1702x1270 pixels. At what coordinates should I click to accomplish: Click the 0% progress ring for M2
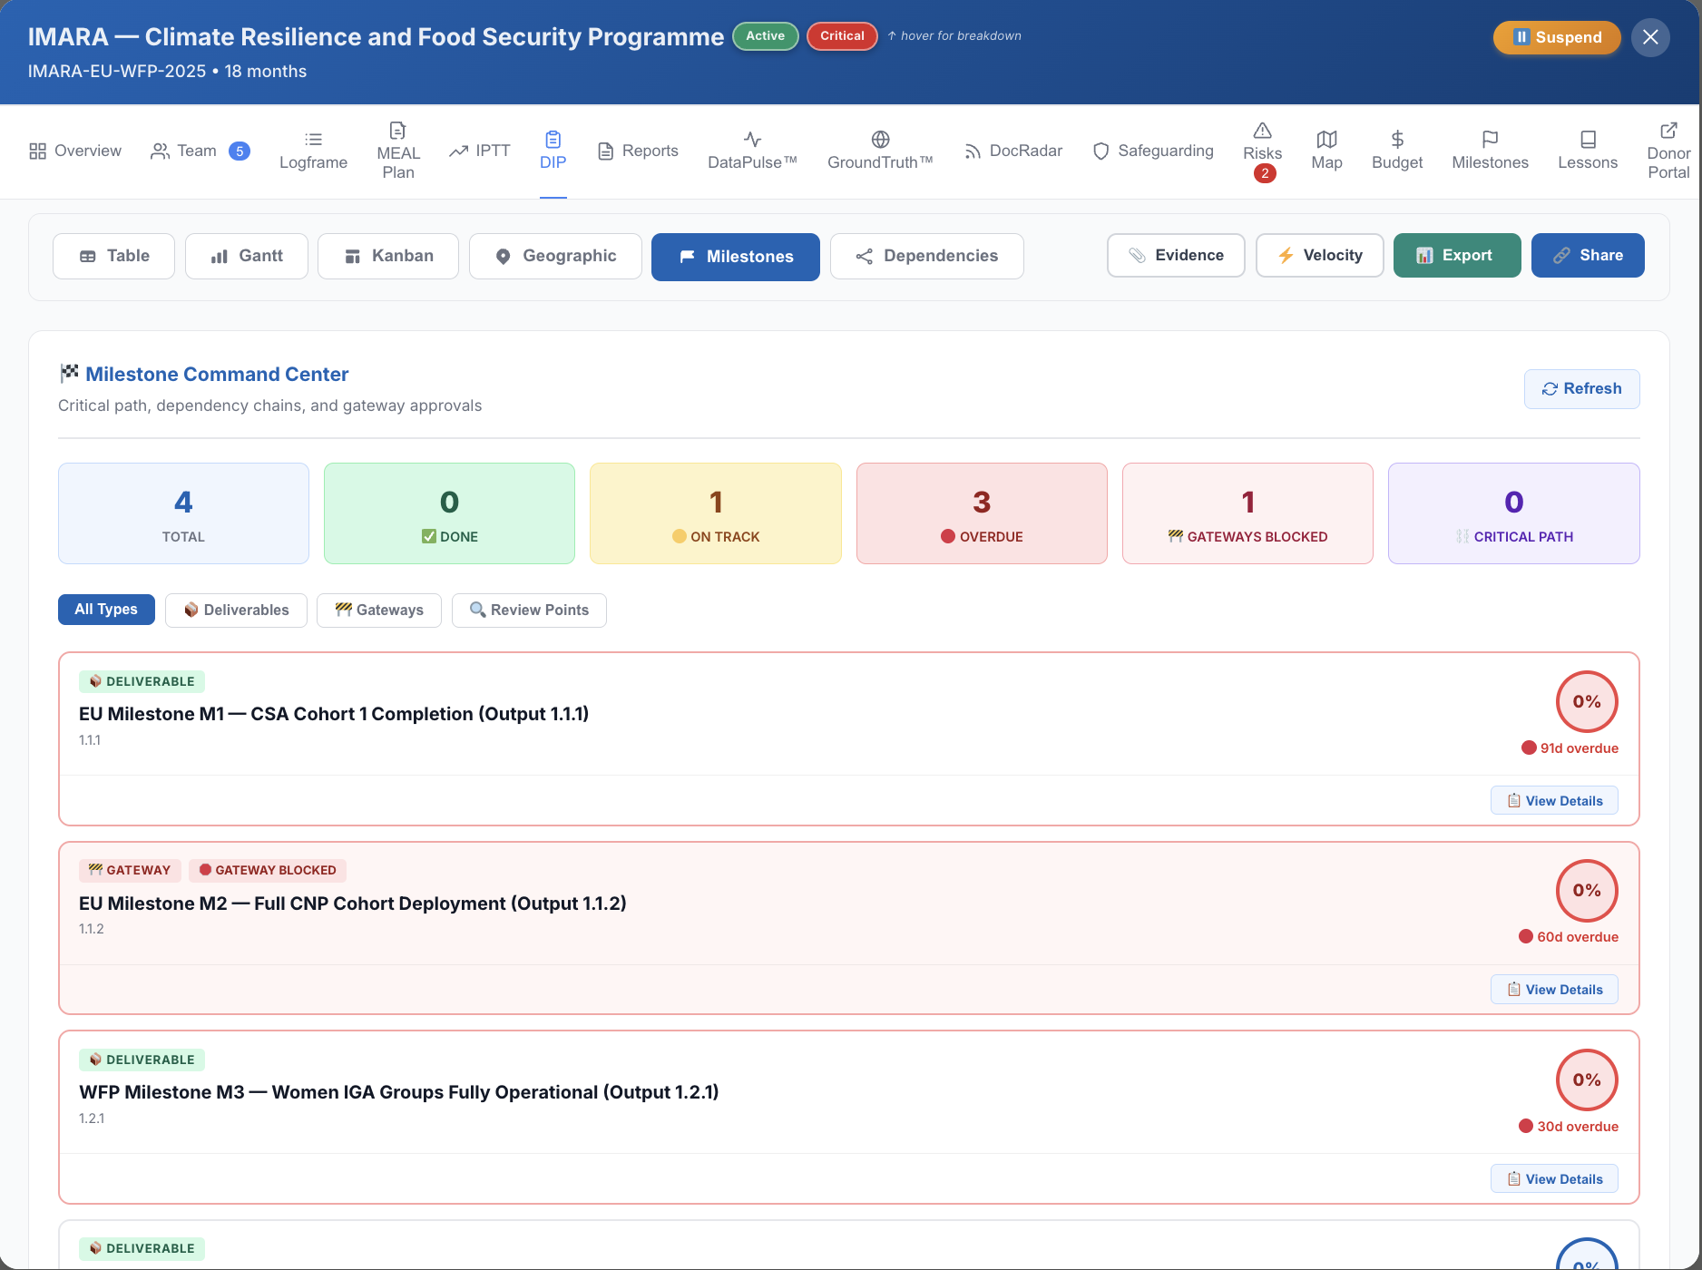click(x=1587, y=890)
